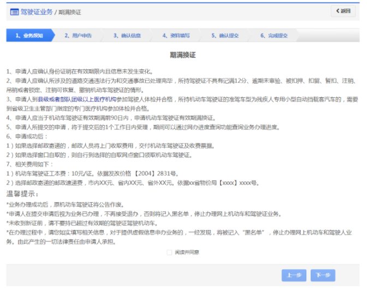This screenshot has height=288, width=369.
Task: Click the 阅读并同意 label text
Action: pyautogui.click(x=187, y=252)
